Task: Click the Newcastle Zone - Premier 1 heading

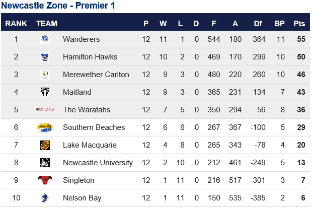Action: pos(58,6)
